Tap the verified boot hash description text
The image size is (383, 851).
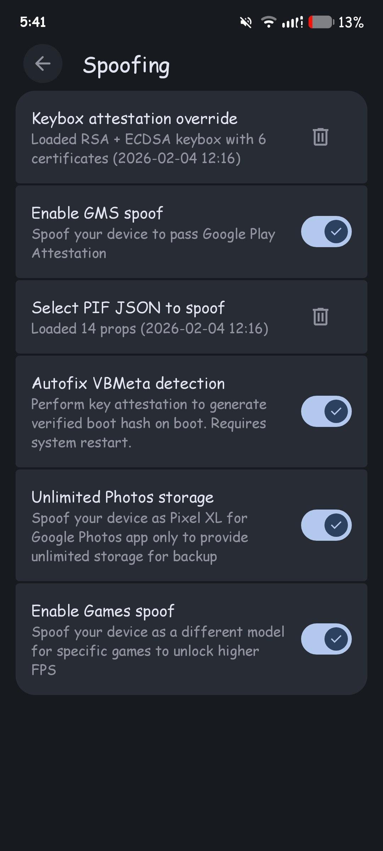[x=149, y=423]
